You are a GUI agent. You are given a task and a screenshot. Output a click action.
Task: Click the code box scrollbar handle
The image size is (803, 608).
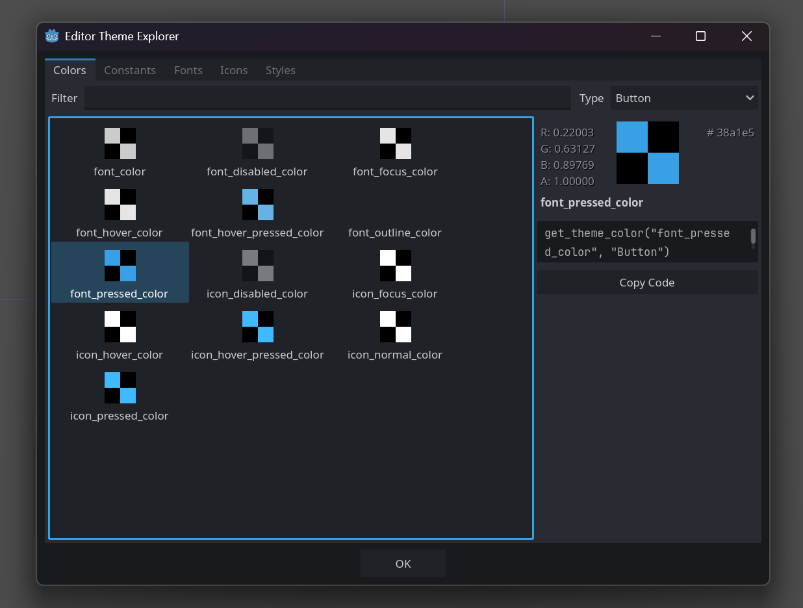coord(754,236)
